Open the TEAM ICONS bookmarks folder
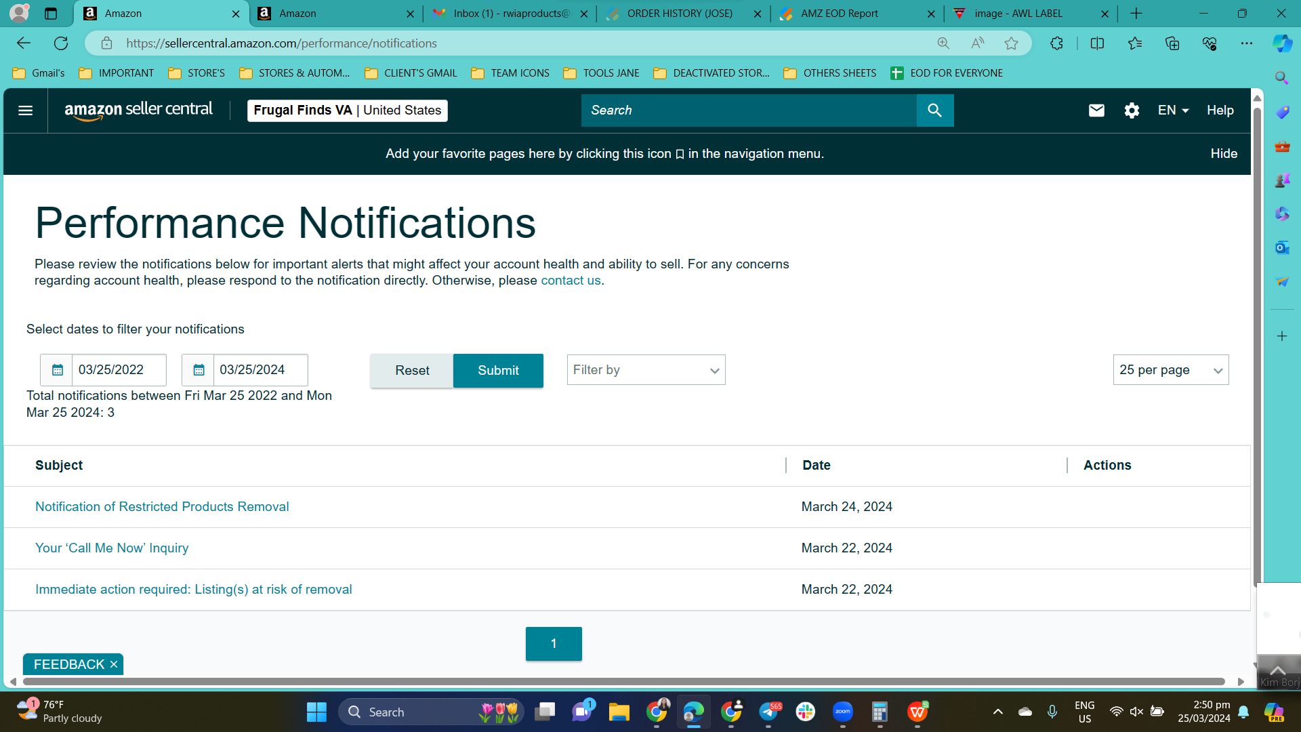Image resolution: width=1301 pixels, height=732 pixels. [x=510, y=73]
